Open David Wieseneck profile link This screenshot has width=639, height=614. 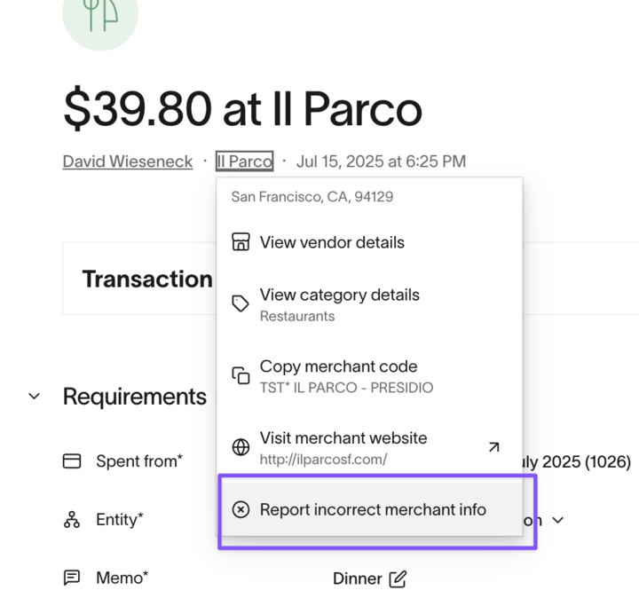point(128,161)
